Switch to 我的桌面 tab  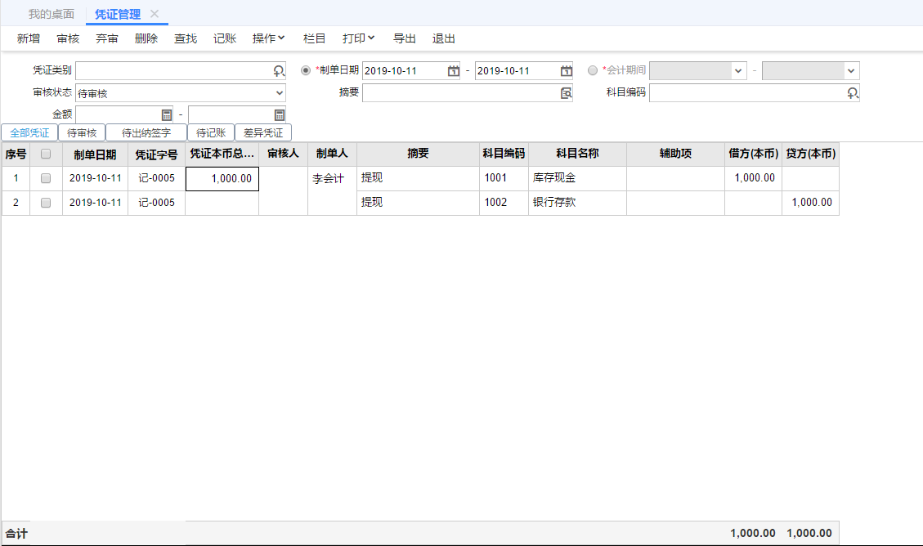pos(51,14)
